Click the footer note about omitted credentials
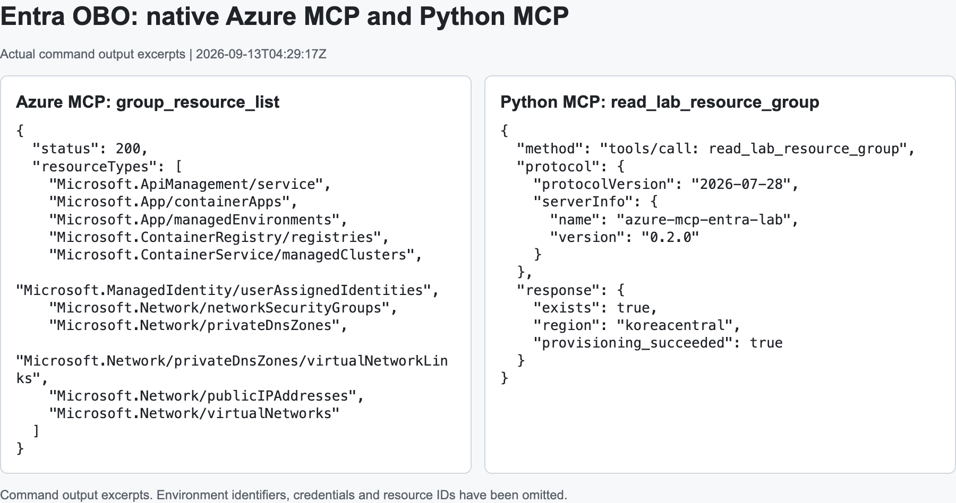956x503 pixels. (x=284, y=495)
